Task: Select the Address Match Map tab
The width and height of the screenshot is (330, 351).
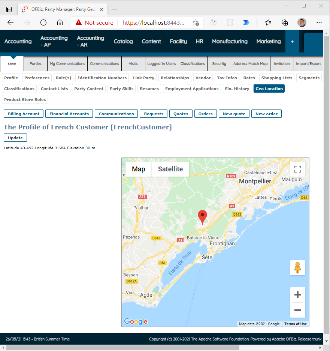Action: 251,64
